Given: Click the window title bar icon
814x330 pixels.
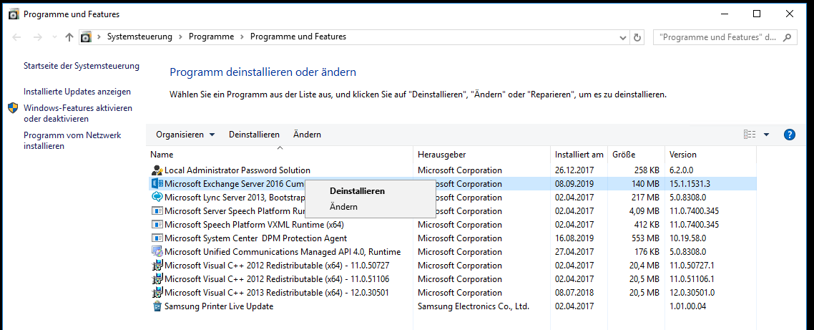Looking at the screenshot, I should pos(14,14).
